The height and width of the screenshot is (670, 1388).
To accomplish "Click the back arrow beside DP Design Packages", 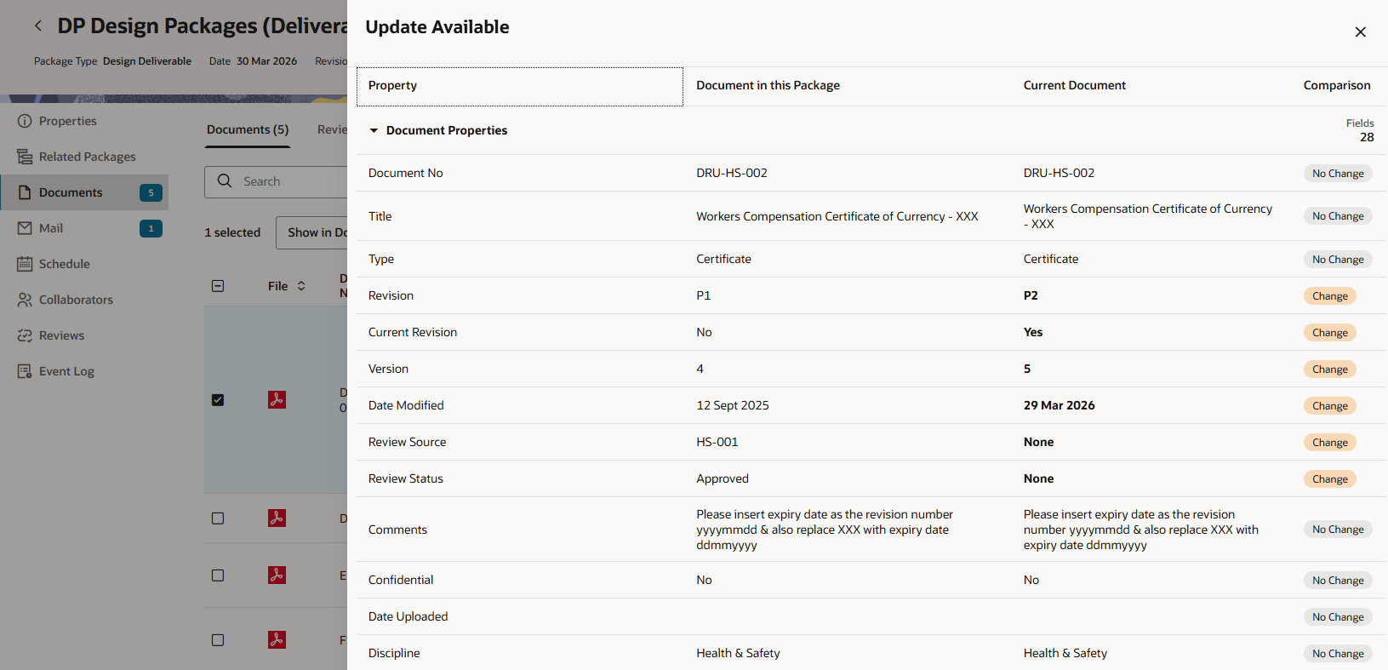I will (38, 26).
